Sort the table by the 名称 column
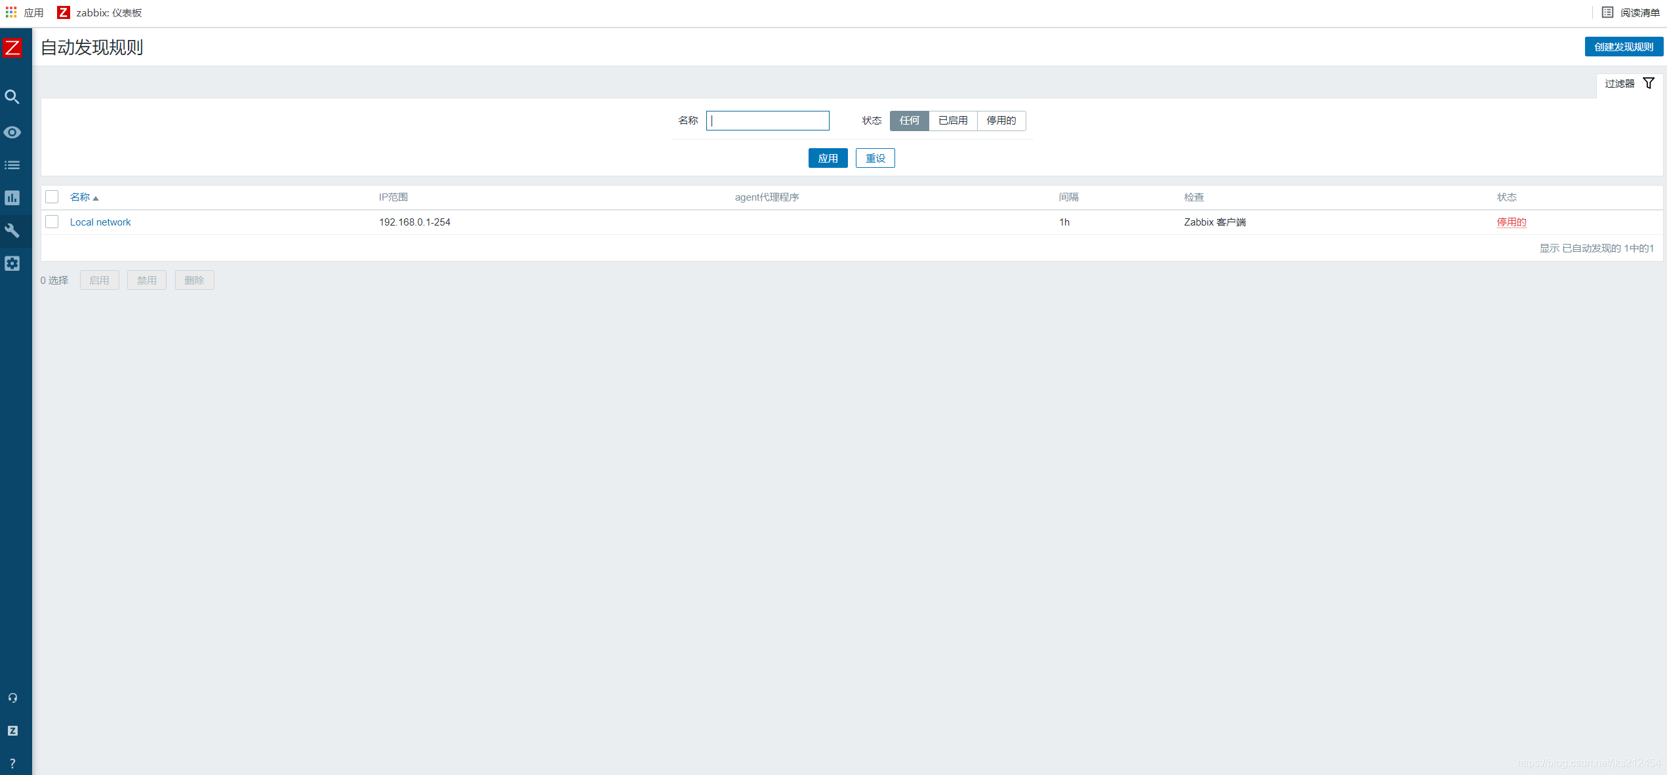This screenshot has height=775, width=1667. (80, 197)
